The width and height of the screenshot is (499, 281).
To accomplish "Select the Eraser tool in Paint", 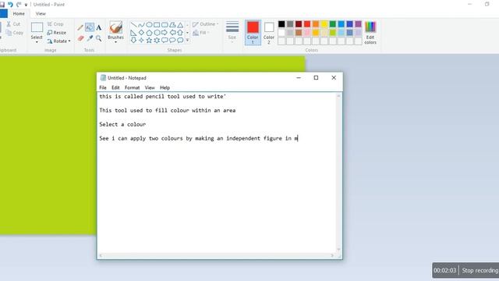I will [80, 38].
